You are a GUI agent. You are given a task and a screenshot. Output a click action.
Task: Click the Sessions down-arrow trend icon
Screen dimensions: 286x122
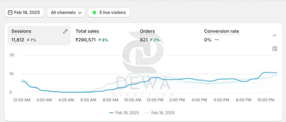28,40
